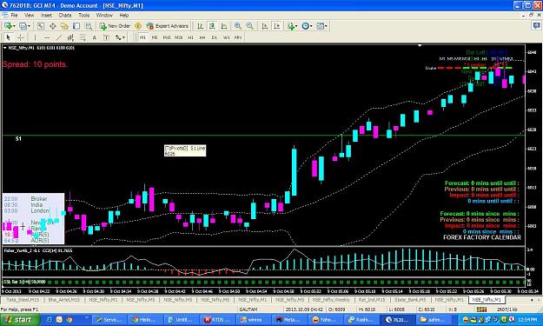Select the arrow cursor tool
This screenshot has height=326, width=543.
pos(9,37)
